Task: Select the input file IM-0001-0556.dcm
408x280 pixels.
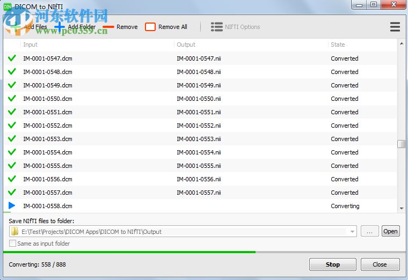Action: pos(48,179)
